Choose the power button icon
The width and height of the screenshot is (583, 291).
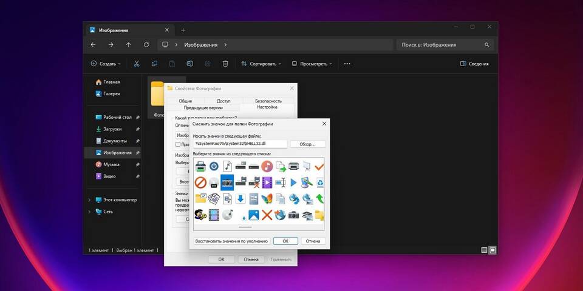click(214, 166)
